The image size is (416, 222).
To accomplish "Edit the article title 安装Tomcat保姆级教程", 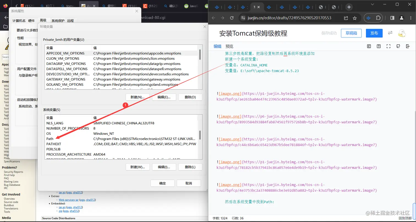I will click(x=253, y=33).
